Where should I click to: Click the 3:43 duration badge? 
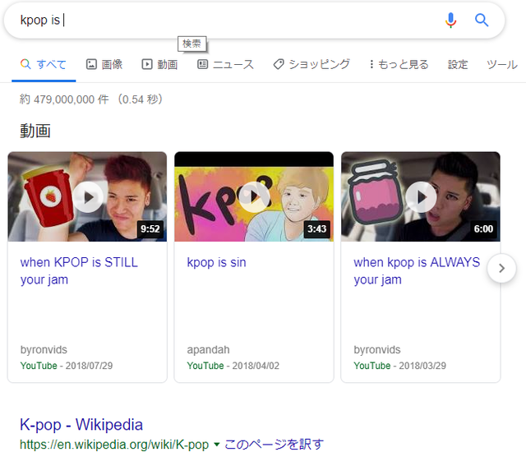(316, 229)
